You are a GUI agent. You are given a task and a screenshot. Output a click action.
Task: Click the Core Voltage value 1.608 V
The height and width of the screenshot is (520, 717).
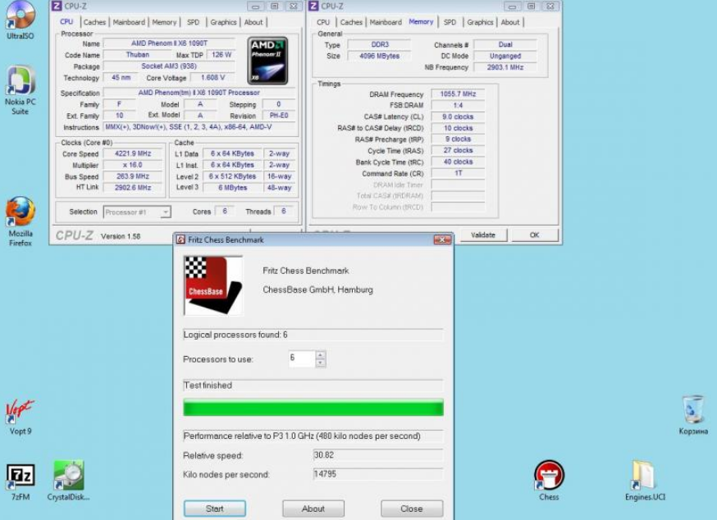coord(213,78)
